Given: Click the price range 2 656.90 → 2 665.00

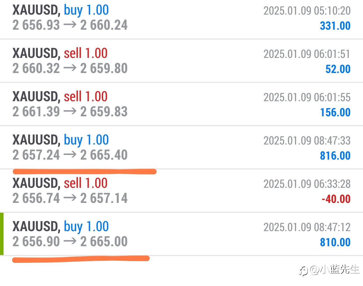Looking at the screenshot, I should point(70,242).
